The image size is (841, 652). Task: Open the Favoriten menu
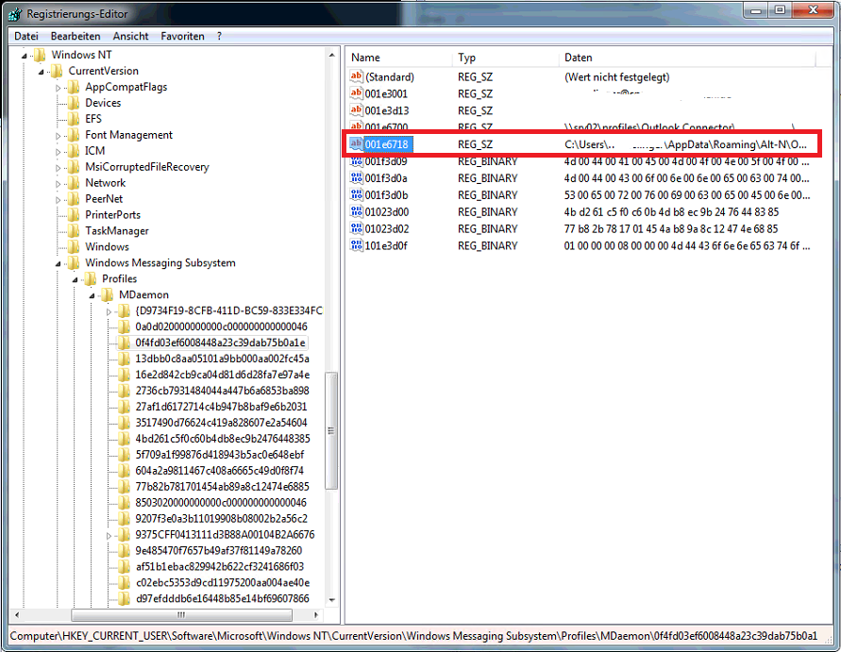[182, 36]
